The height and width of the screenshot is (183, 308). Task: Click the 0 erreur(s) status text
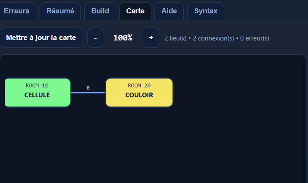(255, 38)
